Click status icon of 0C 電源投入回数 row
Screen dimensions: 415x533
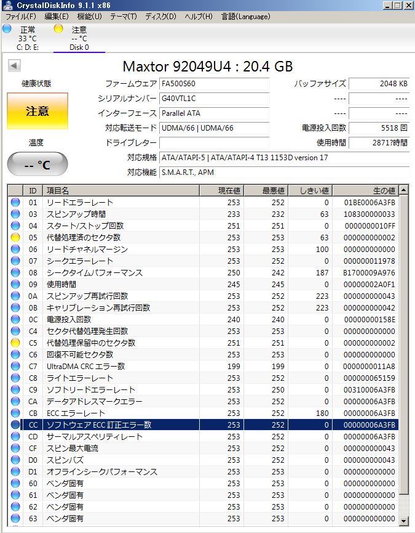coord(15,320)
